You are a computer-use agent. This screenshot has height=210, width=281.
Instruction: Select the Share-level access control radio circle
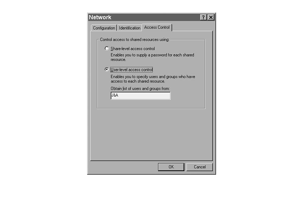coord(107,48)
